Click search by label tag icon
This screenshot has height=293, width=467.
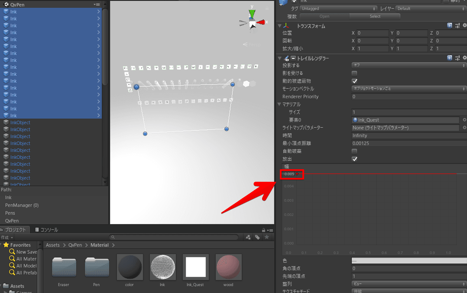(x=257, y=237)
